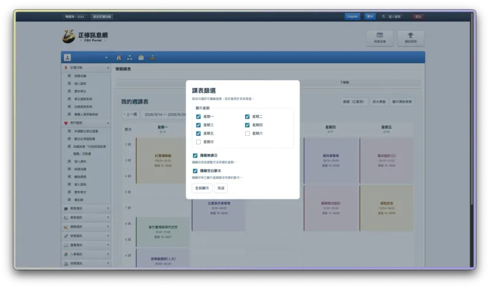The width and height of the screenshot is (490, 288).
Task: Open the user dropdown arrow in blue toolbar
Action: (106, 57)
